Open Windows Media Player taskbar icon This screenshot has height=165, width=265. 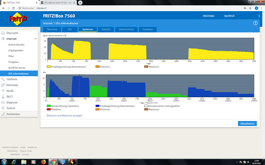tap(33, 162)
